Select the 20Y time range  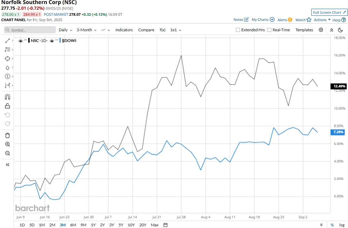[x=143, y=225]
